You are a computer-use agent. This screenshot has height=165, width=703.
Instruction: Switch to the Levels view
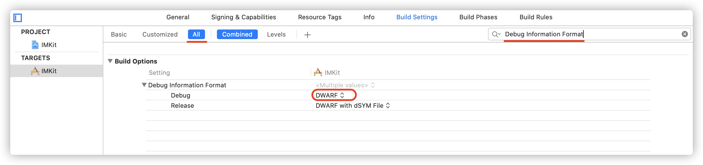(x=276, y=34)
